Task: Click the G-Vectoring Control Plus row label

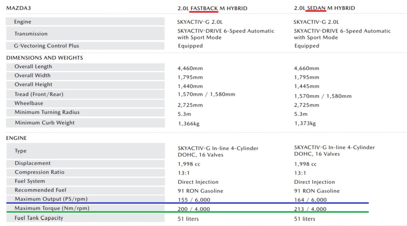Action: pos(46,46)
